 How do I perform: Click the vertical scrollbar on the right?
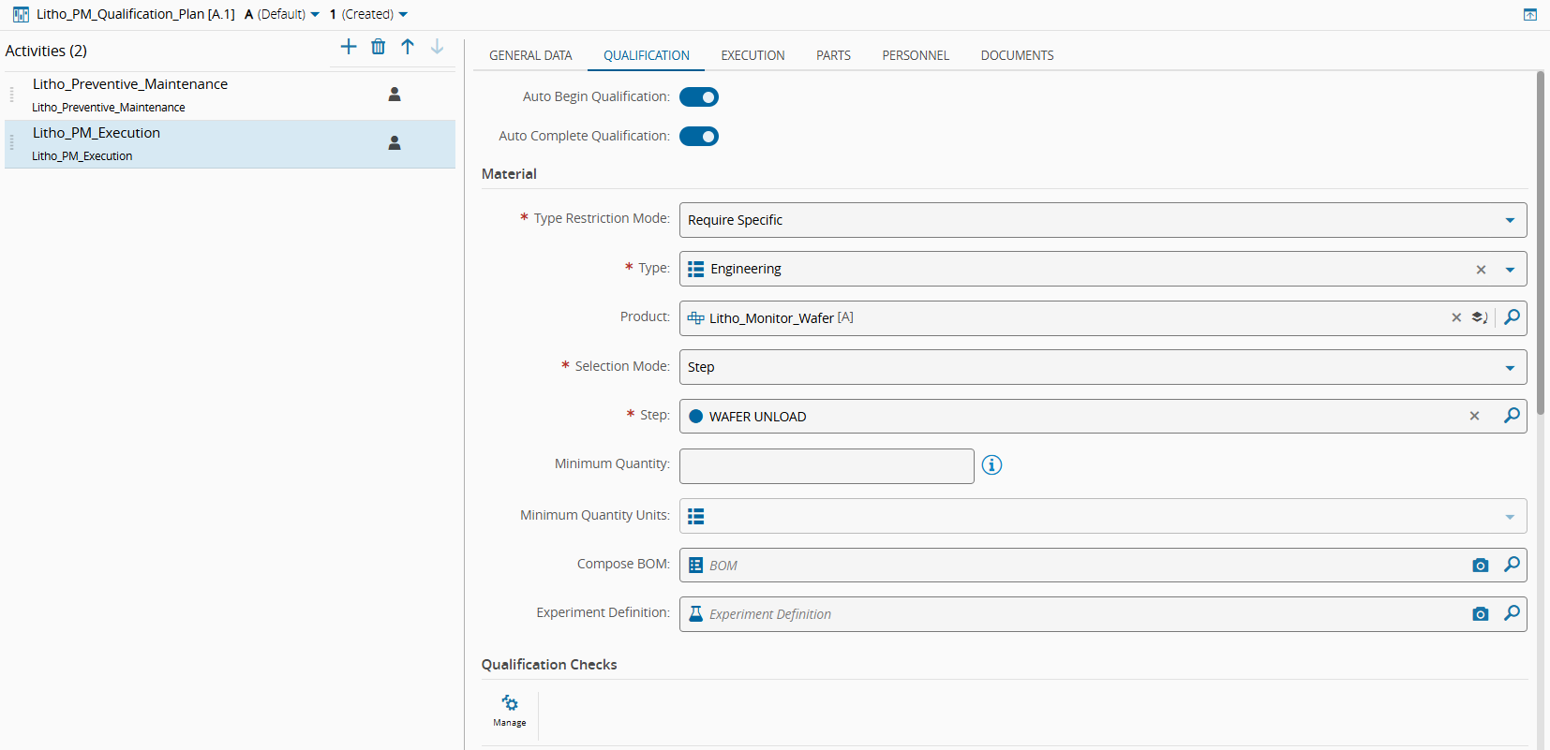coord(1540,243)
